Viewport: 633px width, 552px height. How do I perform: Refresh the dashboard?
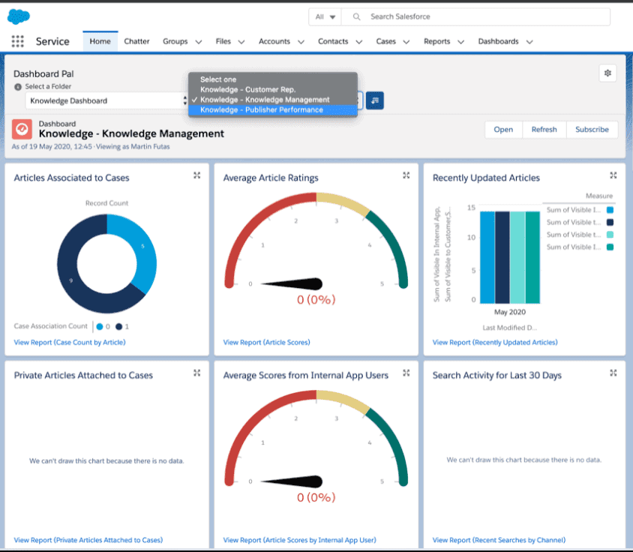[544, 130]
